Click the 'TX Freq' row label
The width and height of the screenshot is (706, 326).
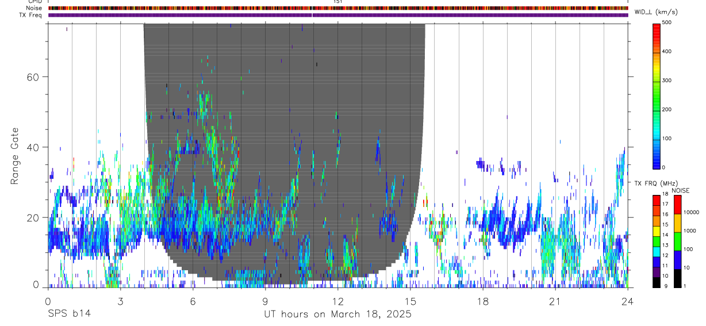pyautogui.click(x=30, y=15)
